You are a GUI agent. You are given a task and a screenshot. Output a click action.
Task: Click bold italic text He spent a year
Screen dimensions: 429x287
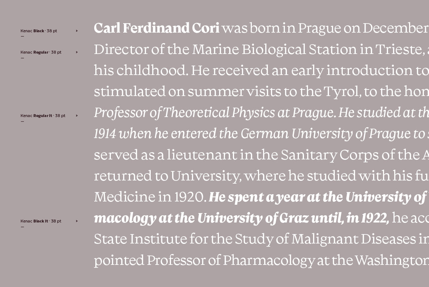(257, 197)
